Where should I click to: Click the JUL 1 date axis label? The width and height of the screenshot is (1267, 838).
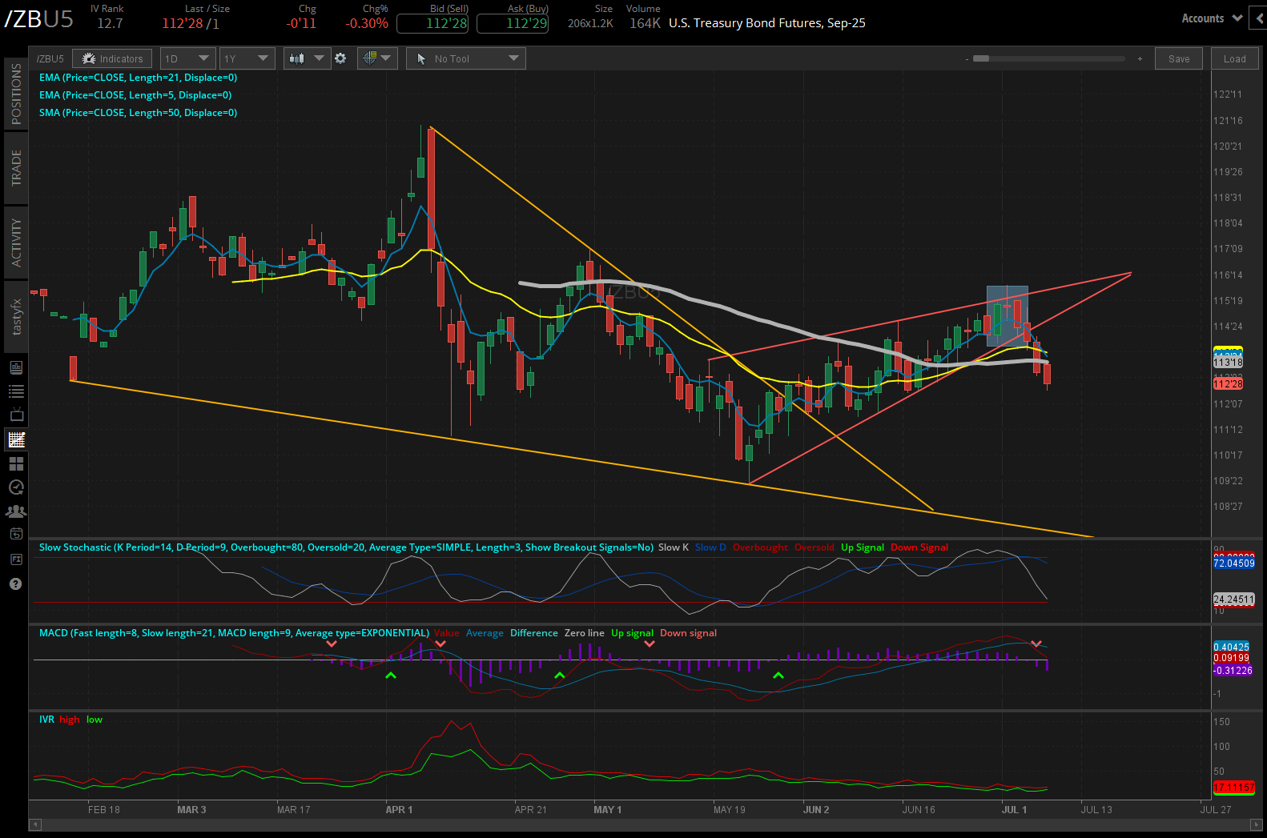[1014, 810]
